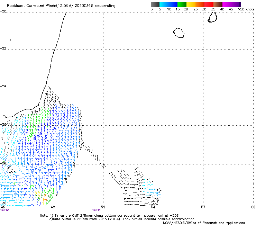256x225 pixels.
Task: Click the purple 10:19 time stamp
Action: pos(97,210)
